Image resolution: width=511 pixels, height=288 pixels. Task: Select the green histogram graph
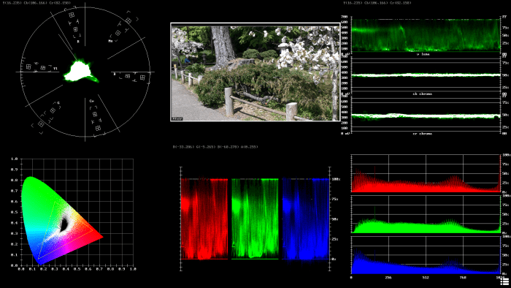426,214
